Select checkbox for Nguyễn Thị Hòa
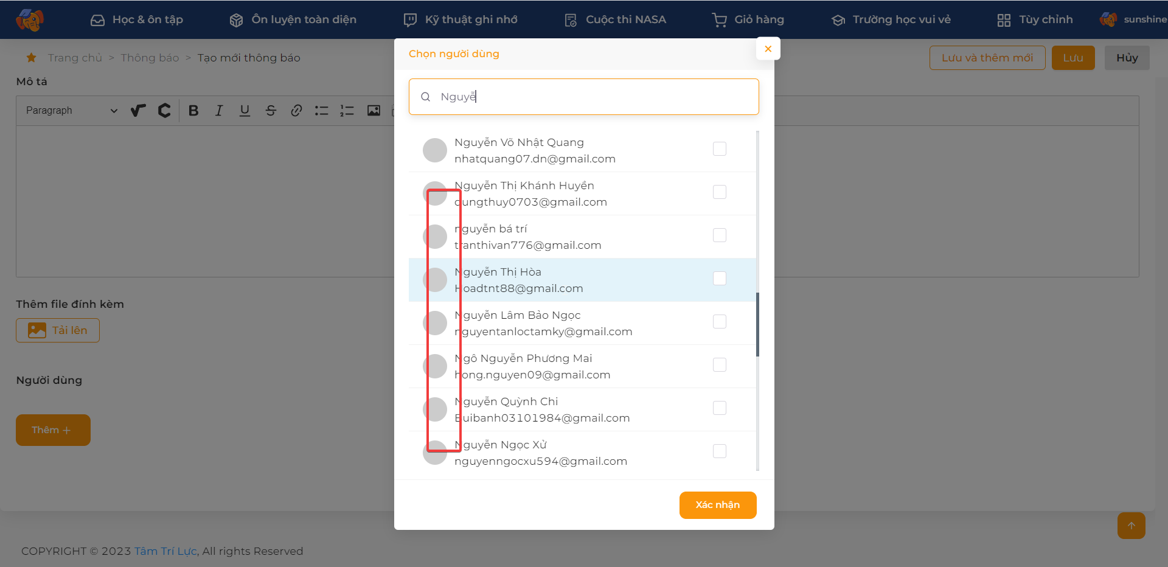Screen dimensions: 1168x567 720,279
